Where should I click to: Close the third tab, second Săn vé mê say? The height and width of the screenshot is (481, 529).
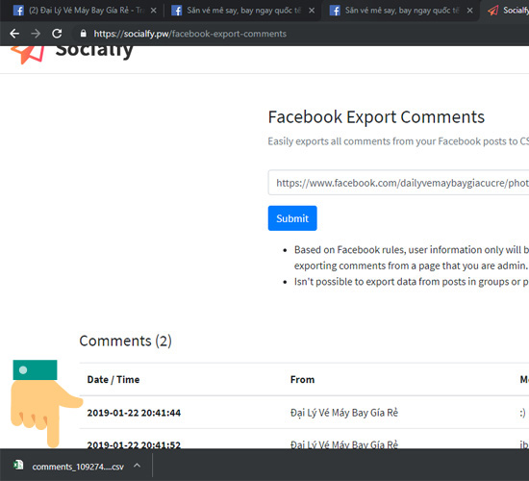[469, 11]
